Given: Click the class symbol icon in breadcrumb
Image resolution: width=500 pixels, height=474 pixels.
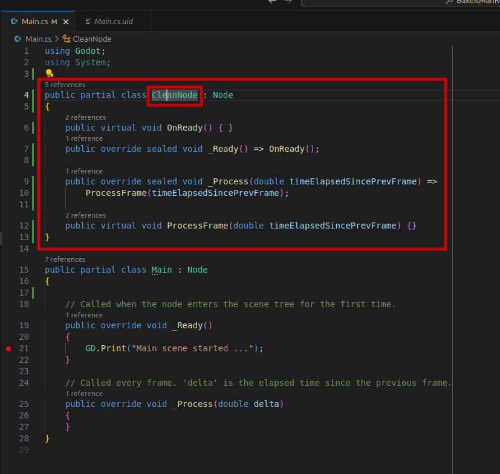Looking at the screenshot, I should click(67, 39).
